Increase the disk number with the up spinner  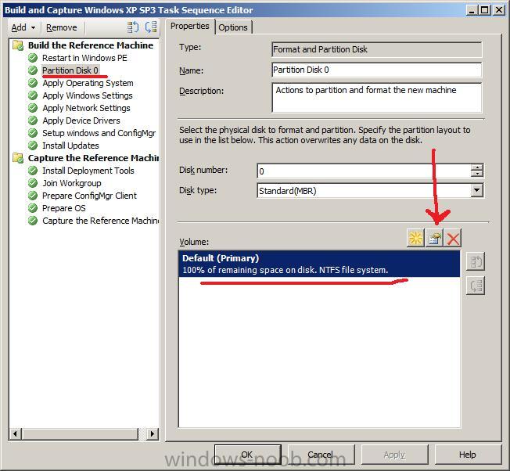(477, 167)
